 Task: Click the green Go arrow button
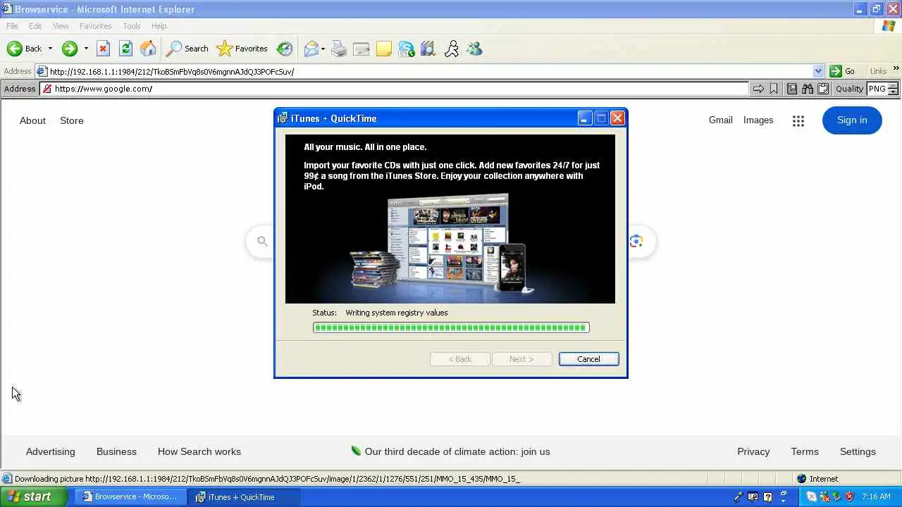(x=836, y=71)
